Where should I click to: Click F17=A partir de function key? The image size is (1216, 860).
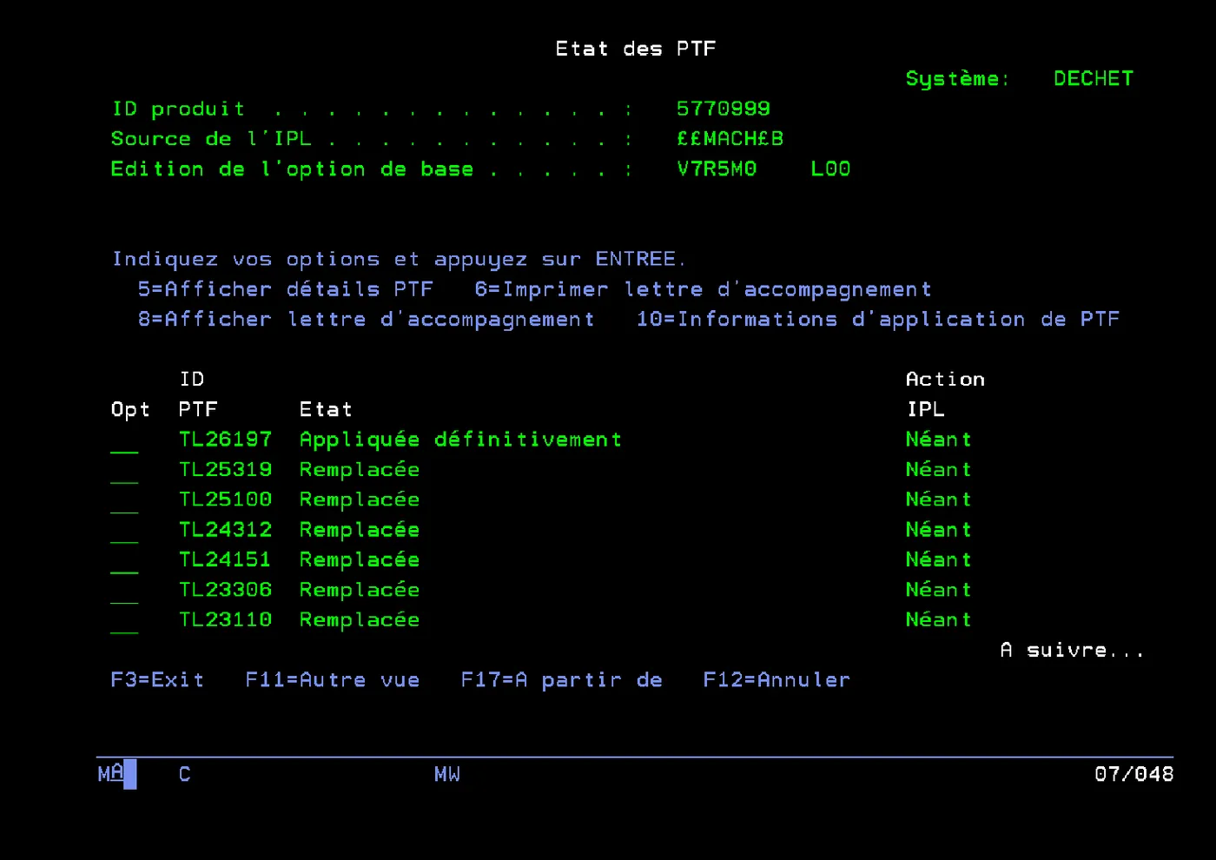click(x=562, y=680)
